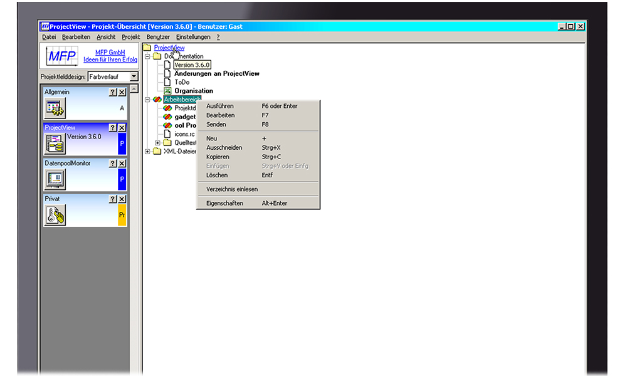Open the Projekt menu
627x376 pixels.
[131, 37]
